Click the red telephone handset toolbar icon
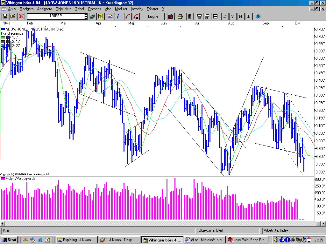 pos(128,17)
